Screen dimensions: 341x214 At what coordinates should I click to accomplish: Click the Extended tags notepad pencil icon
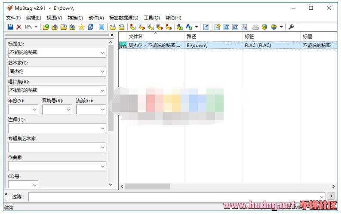(206, 27)
